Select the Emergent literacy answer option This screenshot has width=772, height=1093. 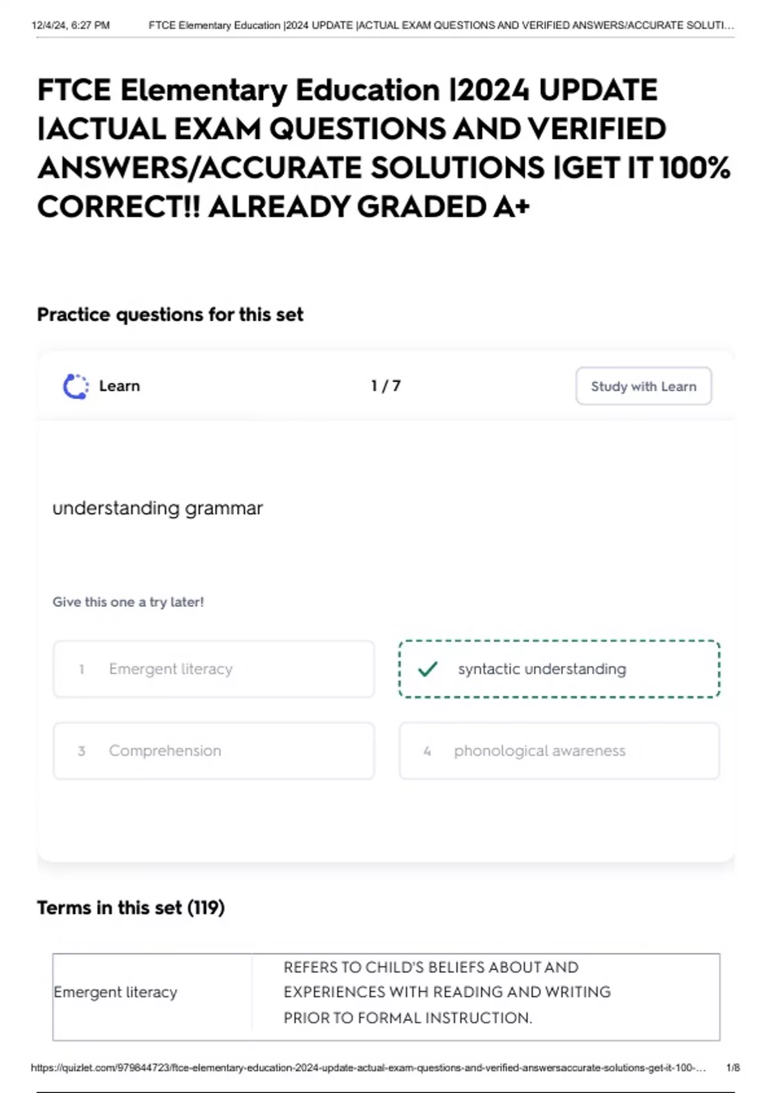pos(214,669)
